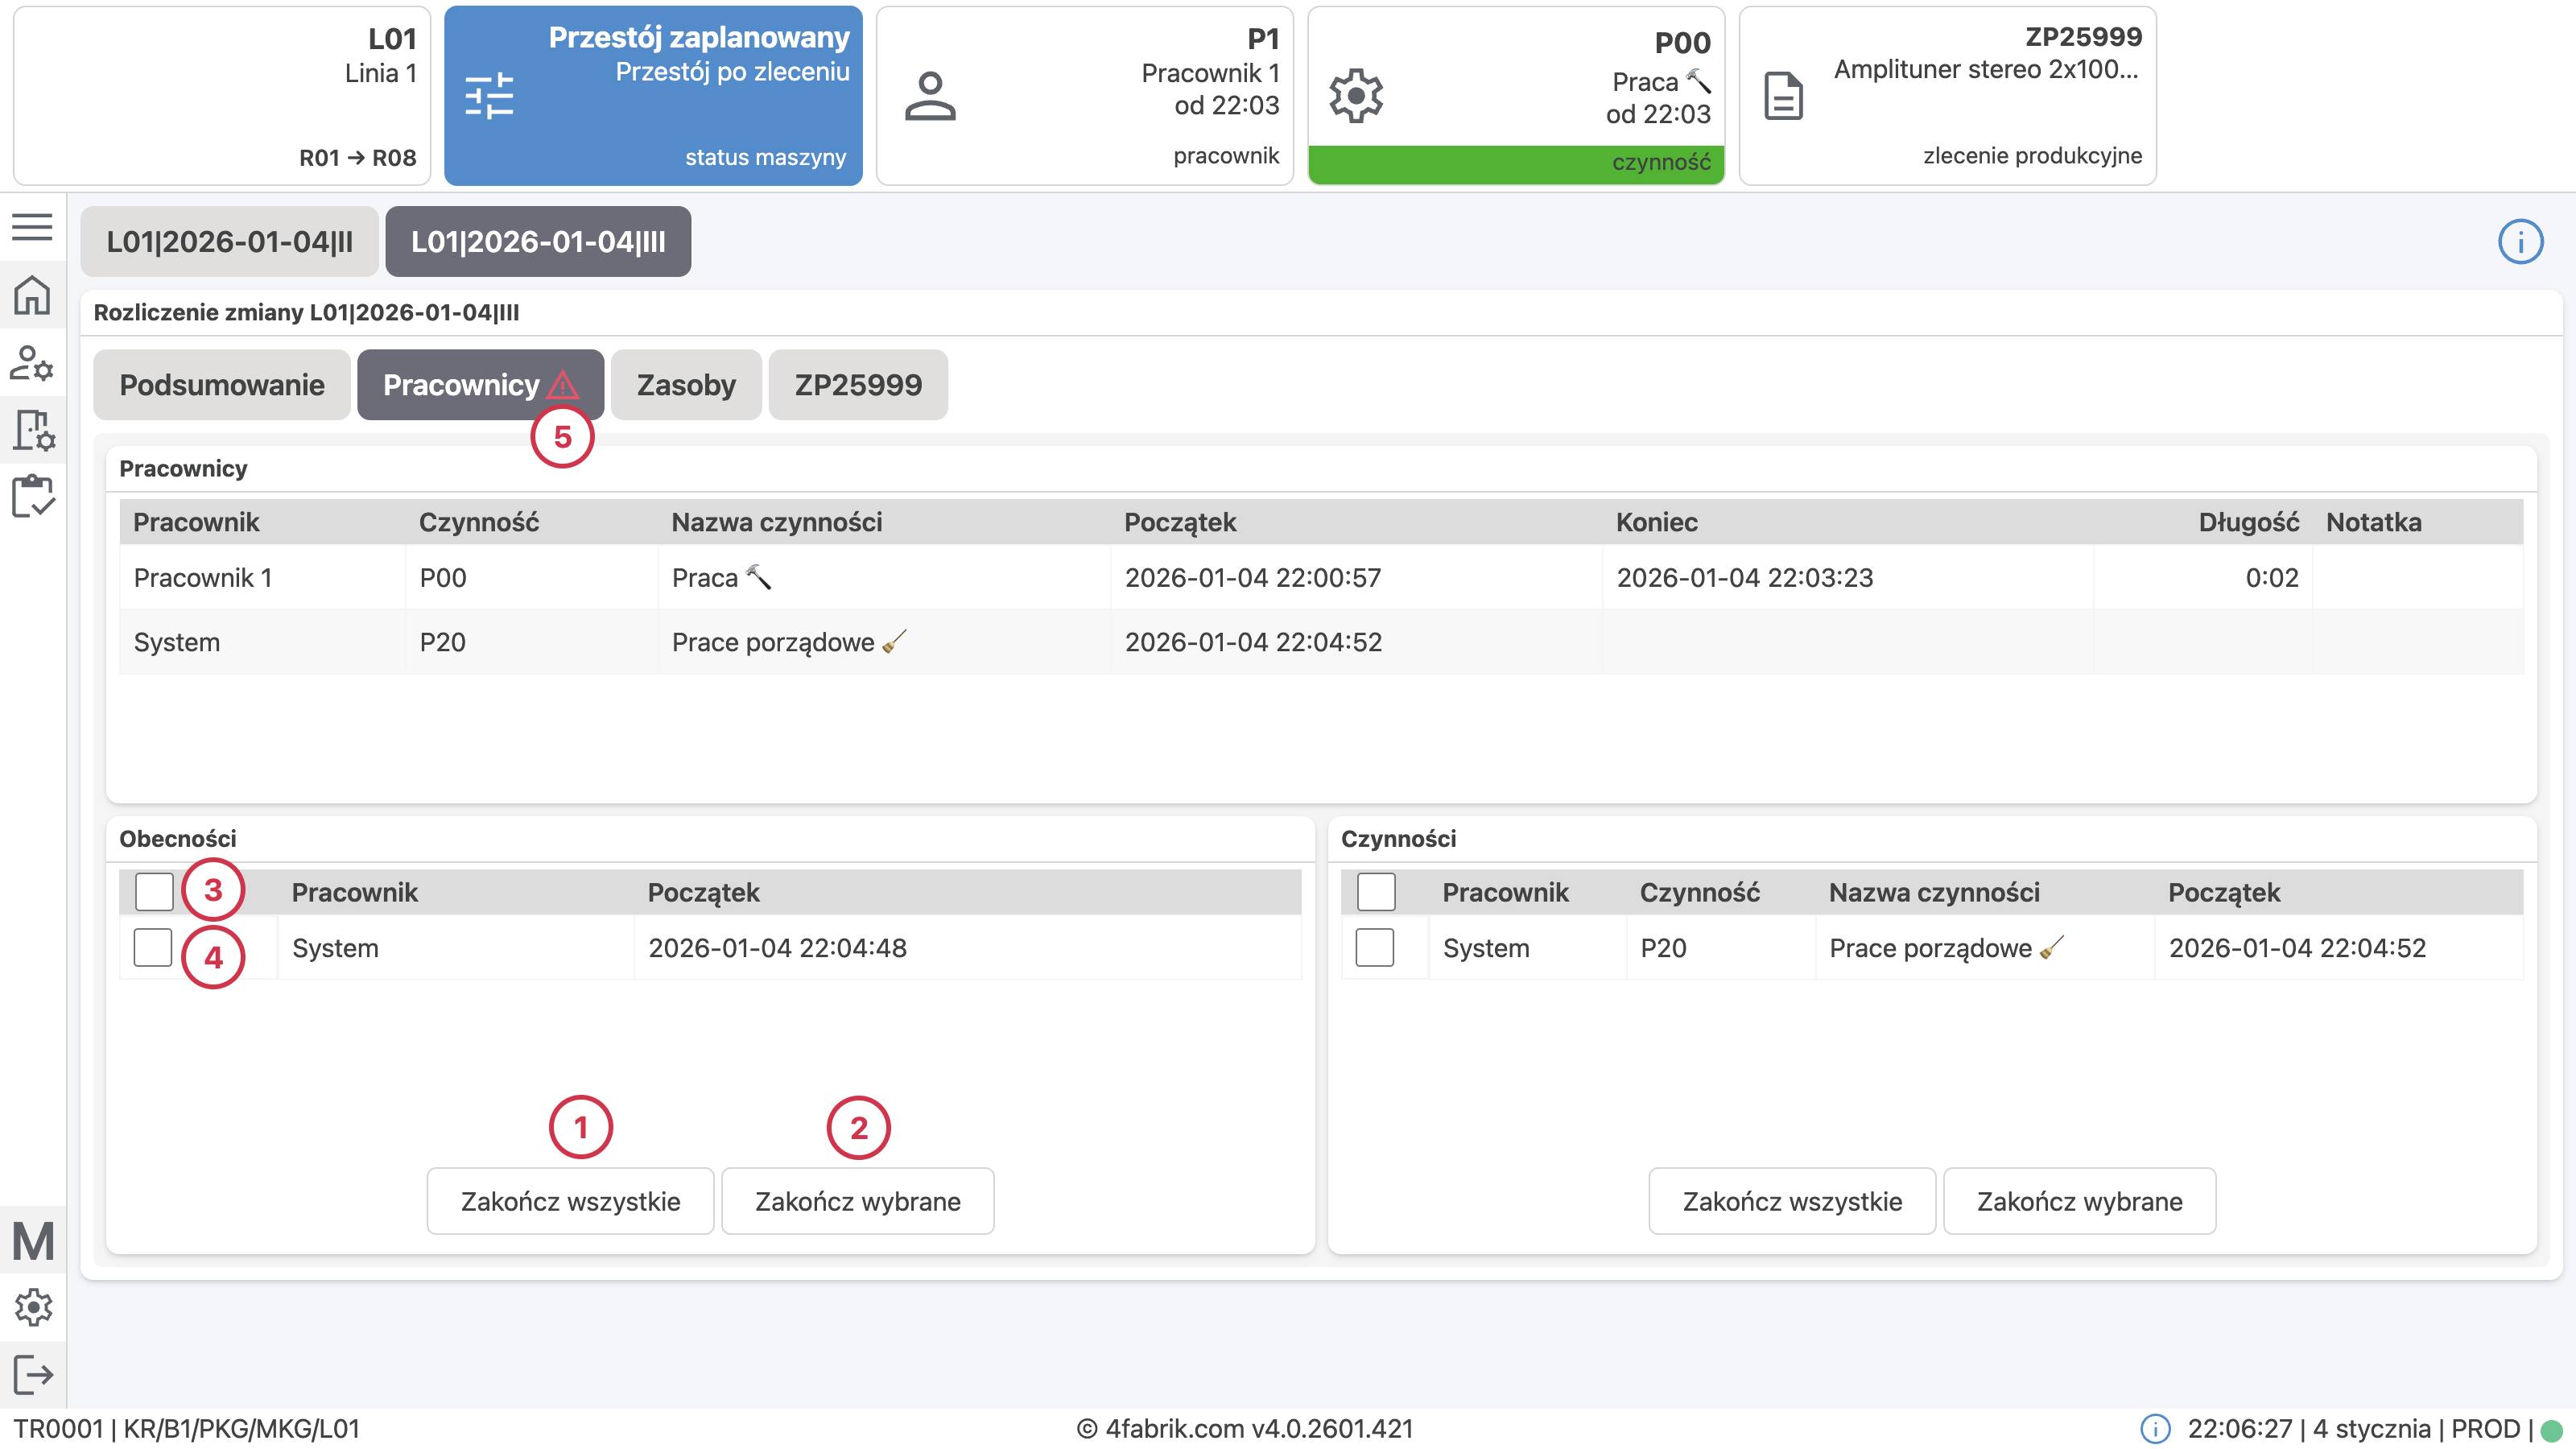Switch to shift tab L01|2026-01-04|II
The image size is (2576, 1449).
click(229, 242)
